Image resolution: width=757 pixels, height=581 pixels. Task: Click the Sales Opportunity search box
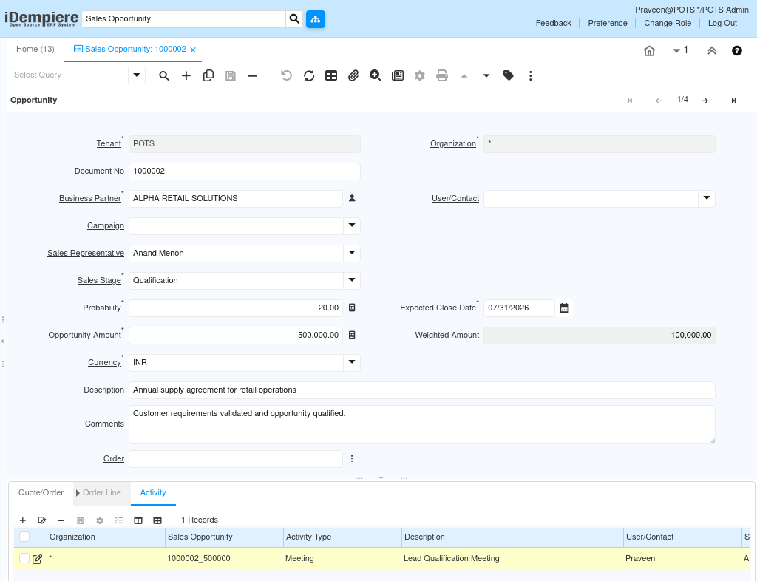[x=184, y=18]
